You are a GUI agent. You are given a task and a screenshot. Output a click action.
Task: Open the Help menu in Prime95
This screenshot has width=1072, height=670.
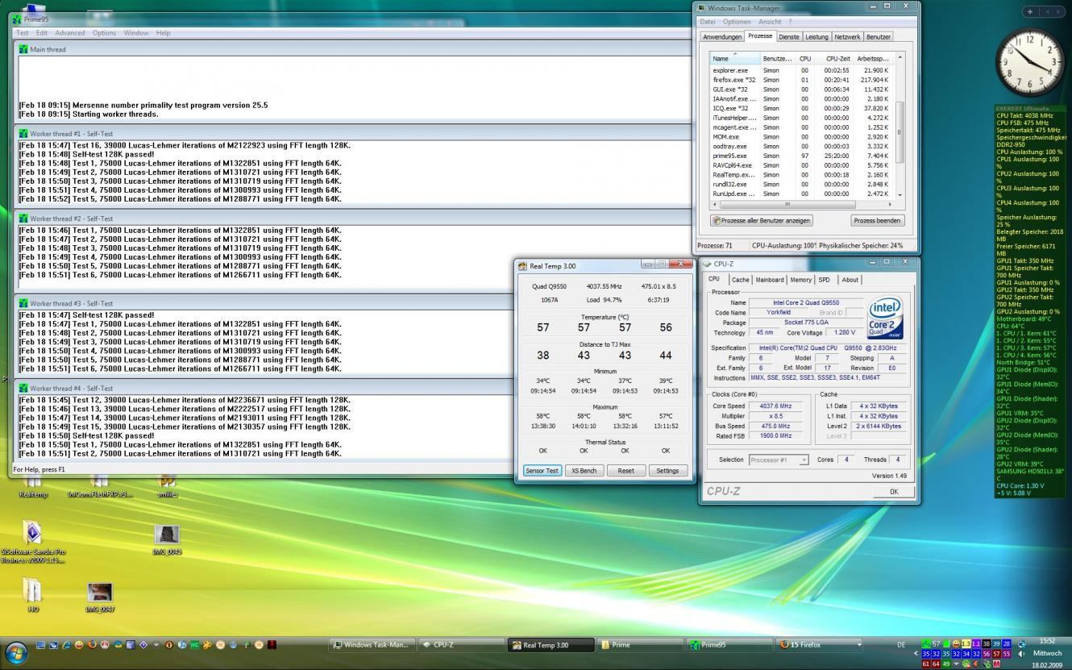point(163,33)
